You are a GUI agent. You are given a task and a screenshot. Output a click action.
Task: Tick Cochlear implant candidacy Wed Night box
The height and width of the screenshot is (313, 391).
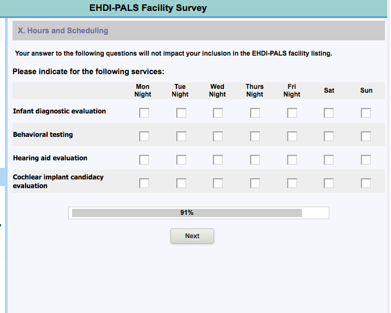218,183
